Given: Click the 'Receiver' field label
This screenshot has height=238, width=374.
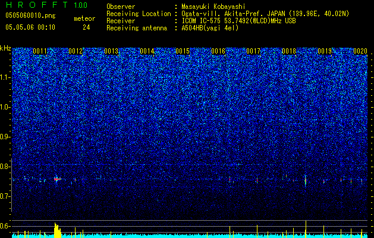Looking at the screenshot, I should 121,21.
